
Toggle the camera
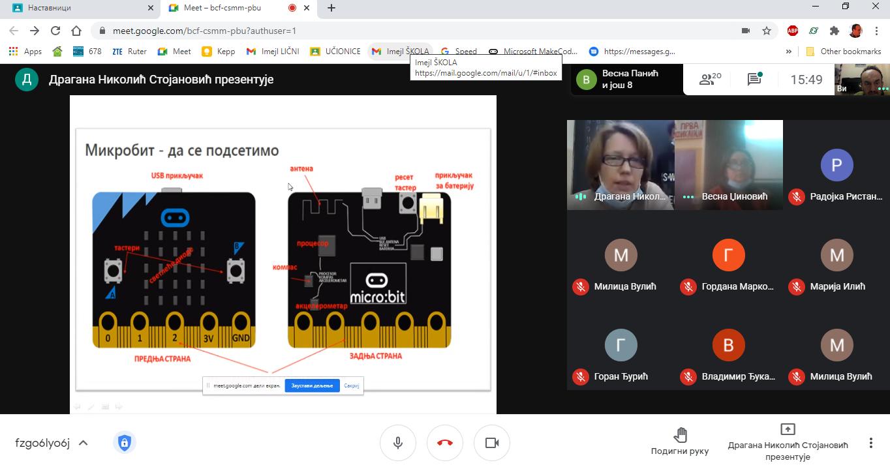(x=492, y=443)
